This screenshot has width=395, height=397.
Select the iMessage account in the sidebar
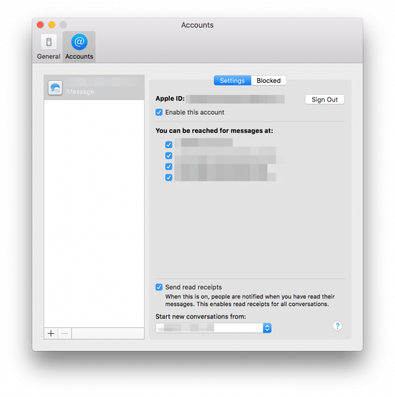click(x=94, y=88)
